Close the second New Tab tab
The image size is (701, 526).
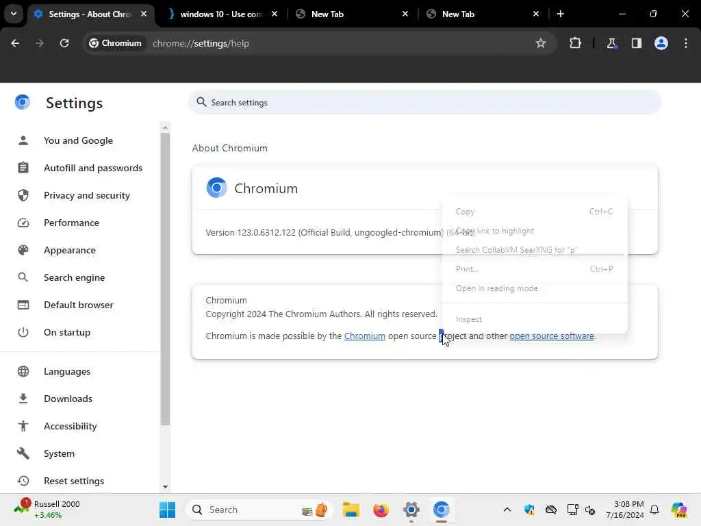pyautogui.click(x=536, y=14)
